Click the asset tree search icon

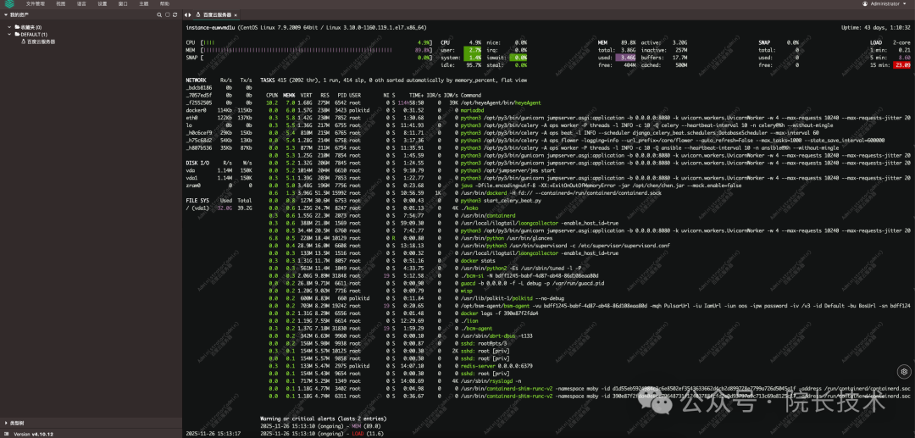coord(159,14)
